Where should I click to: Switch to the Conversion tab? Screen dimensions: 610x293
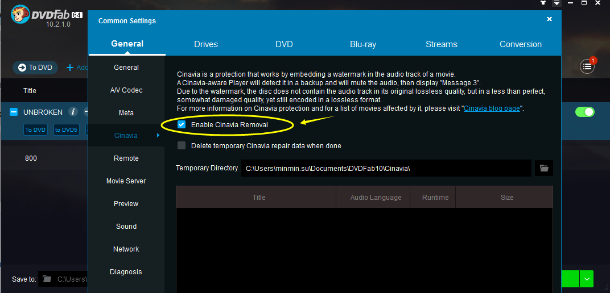521,44
